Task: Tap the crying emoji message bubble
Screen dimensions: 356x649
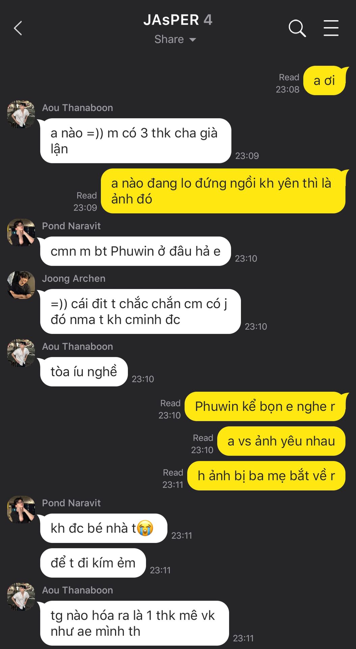Action: [x=104, y=528]
